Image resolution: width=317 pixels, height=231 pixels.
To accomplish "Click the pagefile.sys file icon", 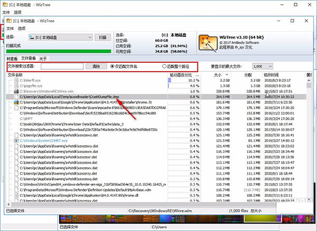I will [x=16, y=86].
